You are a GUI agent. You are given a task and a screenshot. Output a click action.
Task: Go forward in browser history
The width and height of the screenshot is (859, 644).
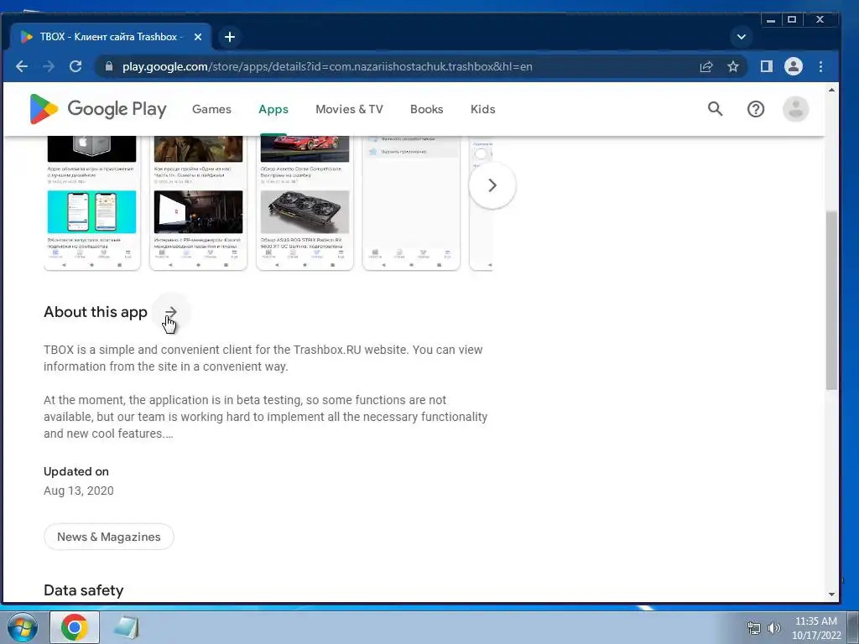[x=49, y=67]
